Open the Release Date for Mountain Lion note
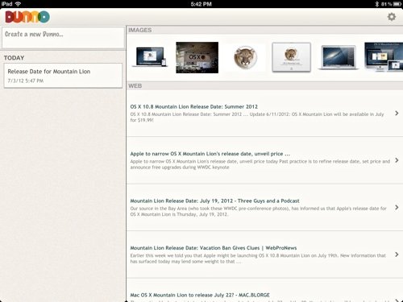 click(63, 76)
